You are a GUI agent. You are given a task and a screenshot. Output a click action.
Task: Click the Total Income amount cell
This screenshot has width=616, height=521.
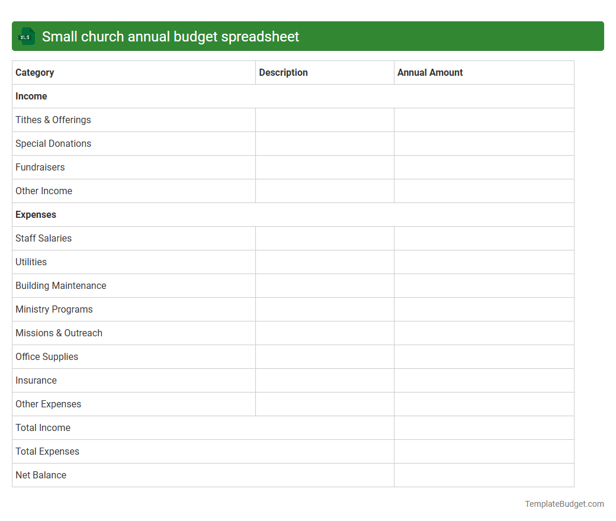484,427
